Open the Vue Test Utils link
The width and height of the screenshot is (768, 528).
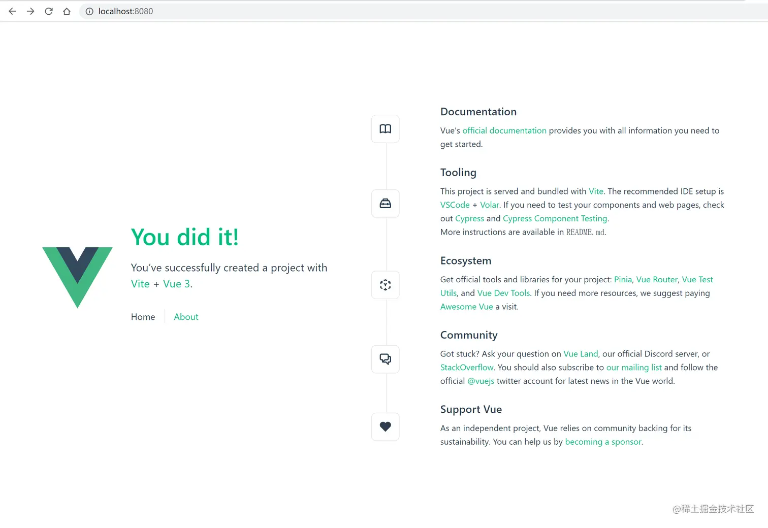697,280
